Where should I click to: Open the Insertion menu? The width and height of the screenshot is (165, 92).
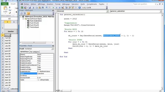(50, 4)
